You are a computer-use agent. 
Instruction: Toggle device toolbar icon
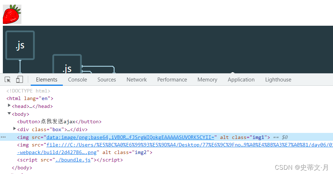(x=19, y=80)
